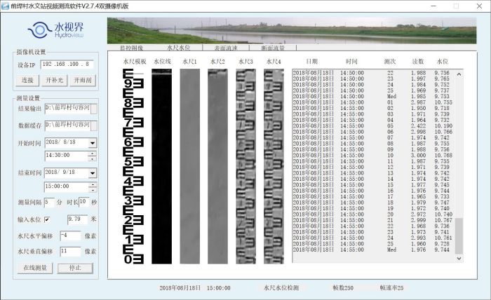
Task: Browse for the 结果输出 path
Action: click(x=94, y=109)
